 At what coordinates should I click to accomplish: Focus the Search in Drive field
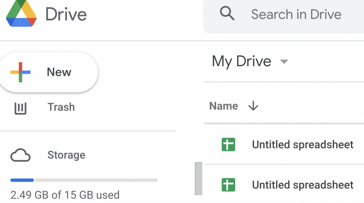296,14
